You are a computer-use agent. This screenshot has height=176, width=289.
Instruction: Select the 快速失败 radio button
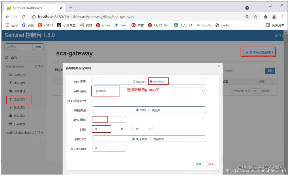134,139
